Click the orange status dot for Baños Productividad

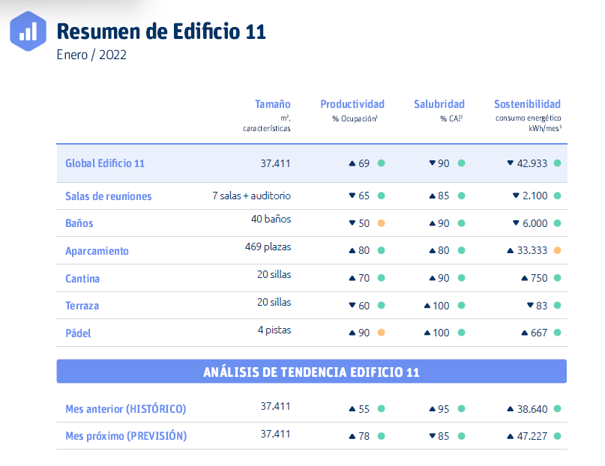point(381,223)
